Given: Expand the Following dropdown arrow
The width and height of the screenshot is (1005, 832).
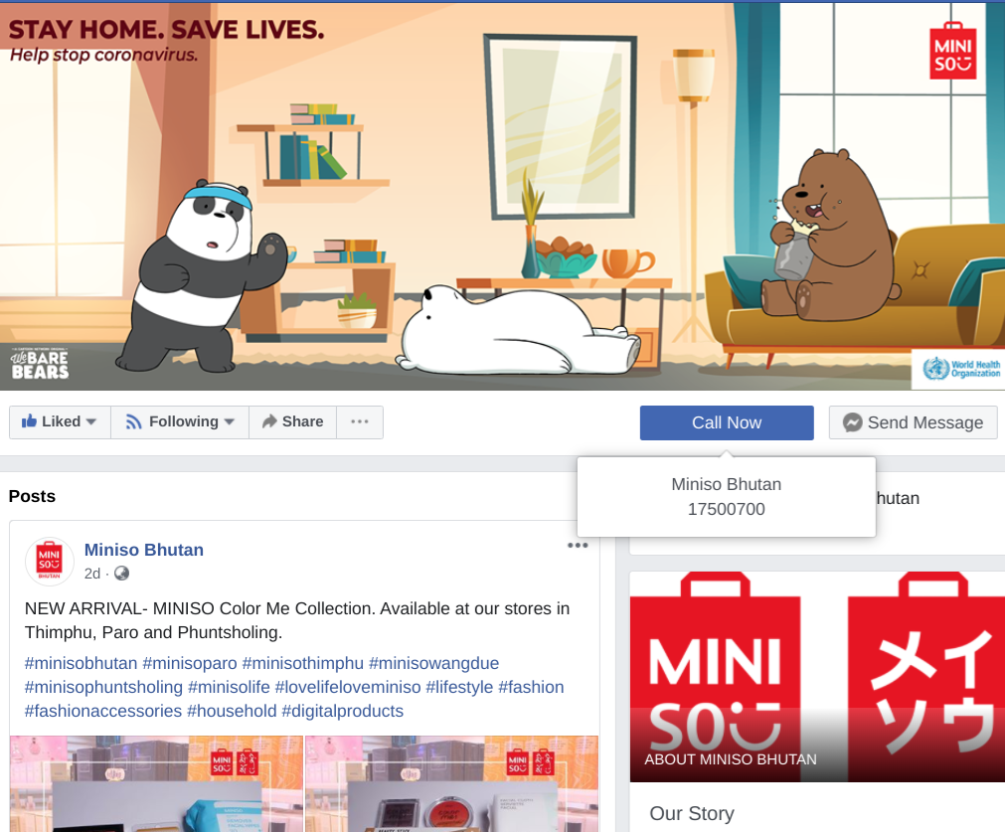Looking at the screenshot, I should coord(230,421).
